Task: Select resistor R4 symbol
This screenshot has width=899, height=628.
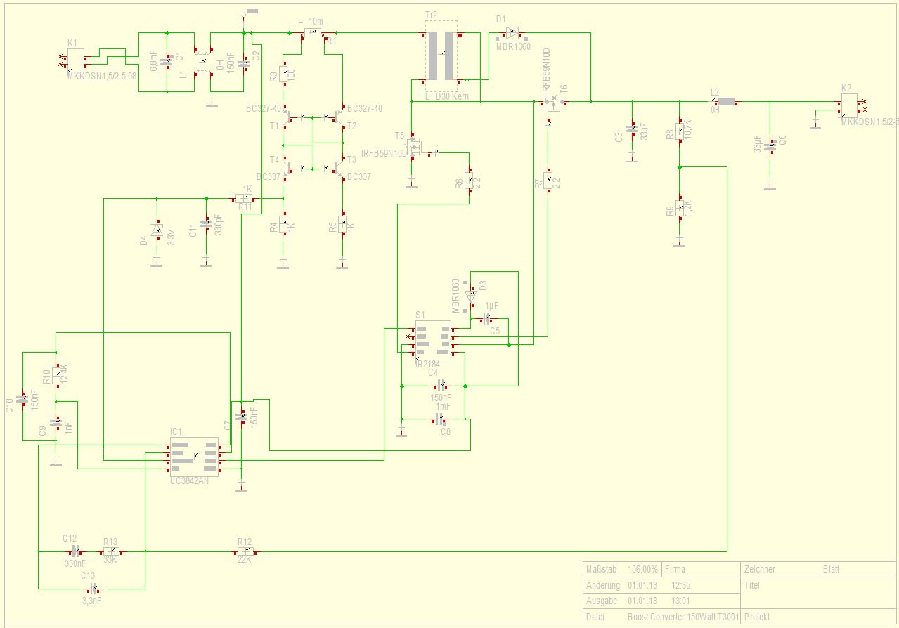Action: [x=283, y=225]
